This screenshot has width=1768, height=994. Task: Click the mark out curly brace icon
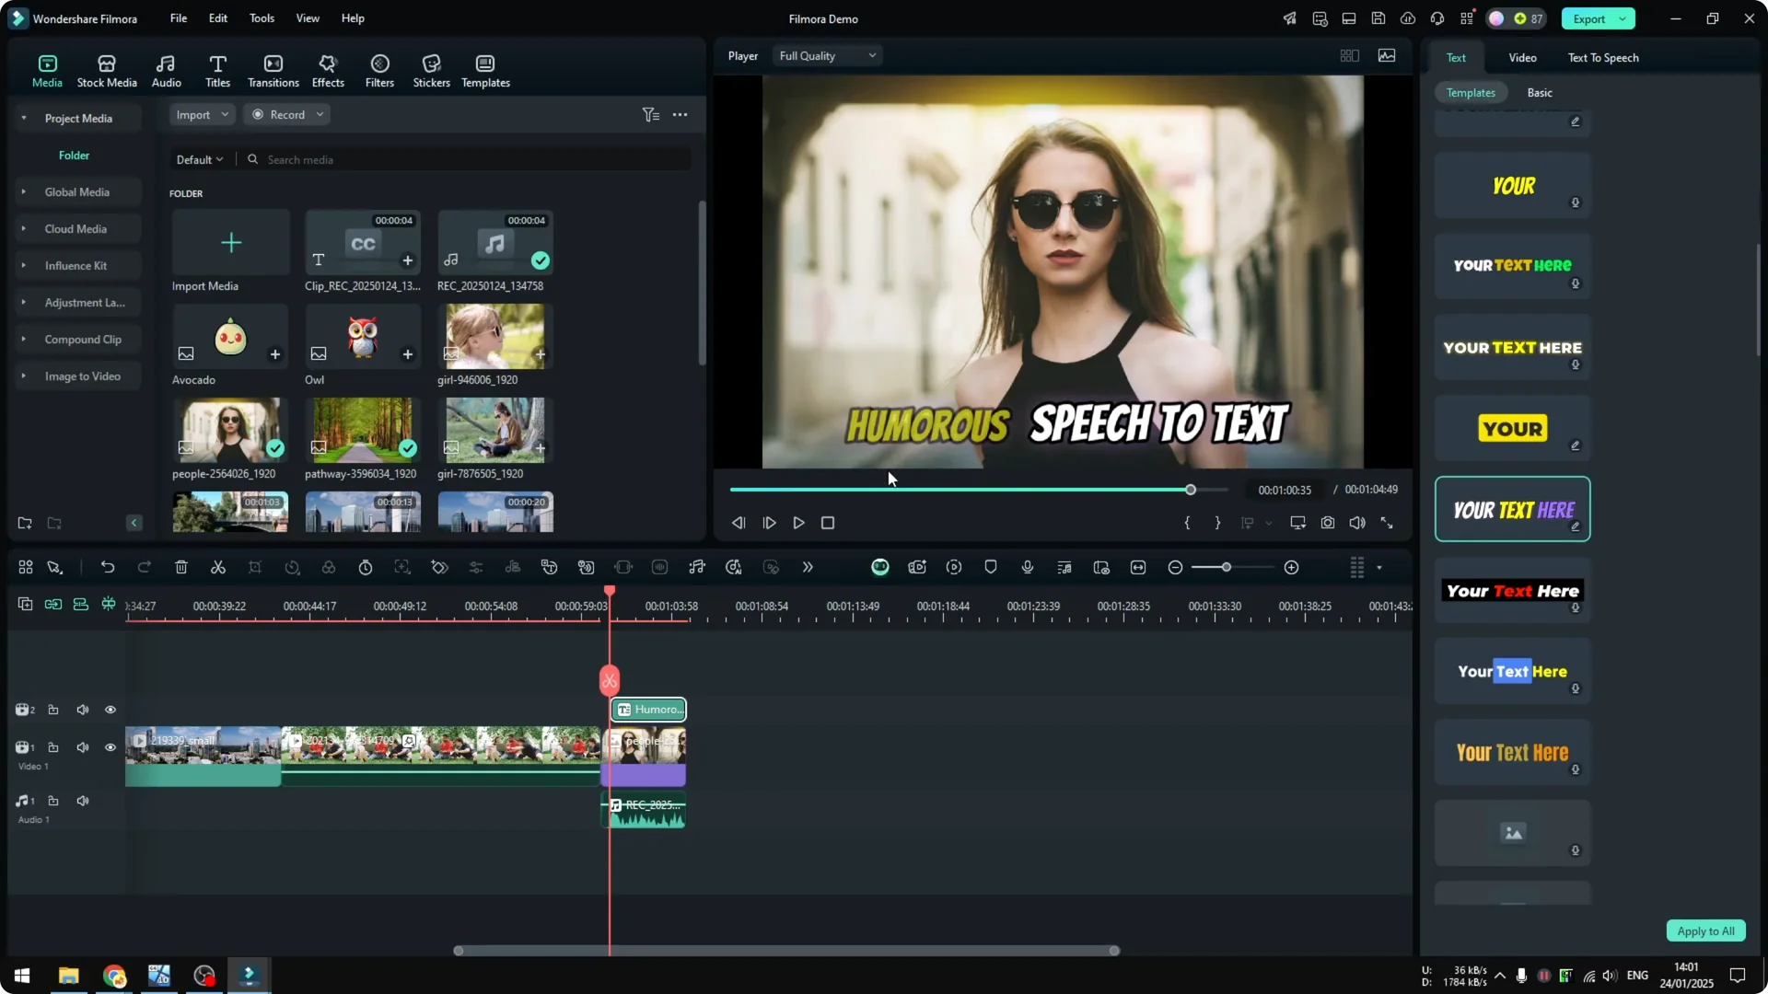point(1217,523)
